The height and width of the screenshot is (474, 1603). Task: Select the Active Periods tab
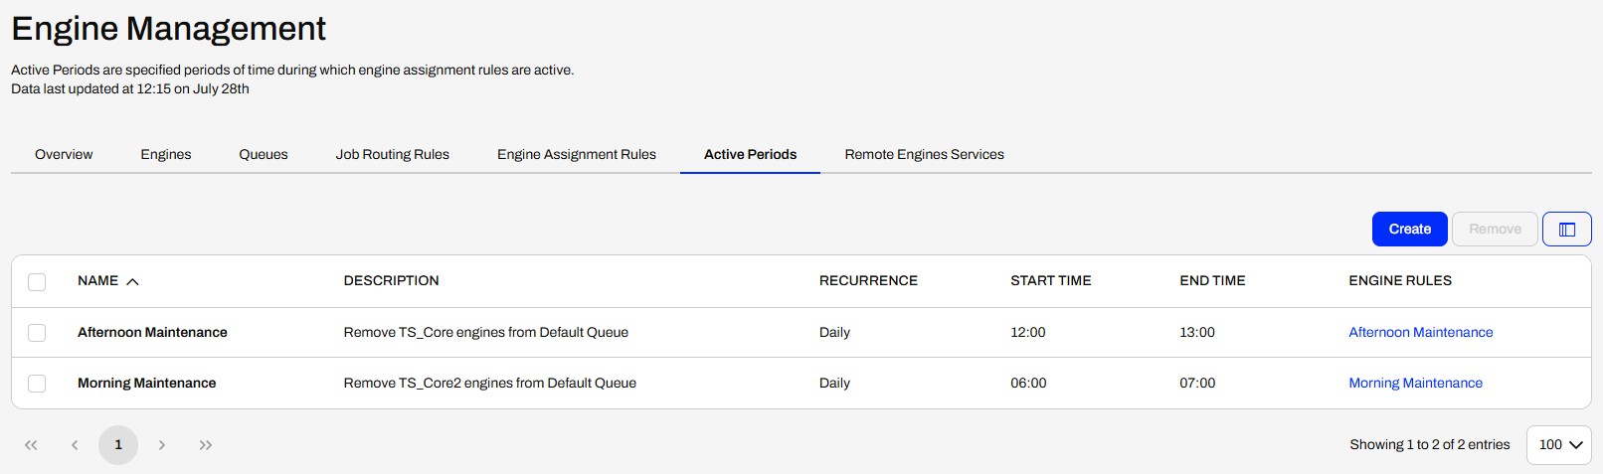pyautogui.click(x=751, y=154)
